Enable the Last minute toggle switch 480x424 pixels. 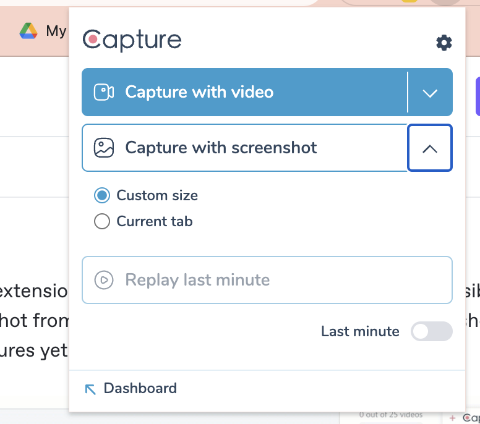[431, 332]
